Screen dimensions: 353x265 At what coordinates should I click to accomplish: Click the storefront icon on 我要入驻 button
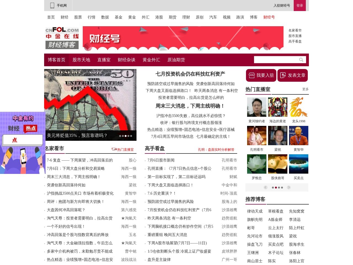252,75
